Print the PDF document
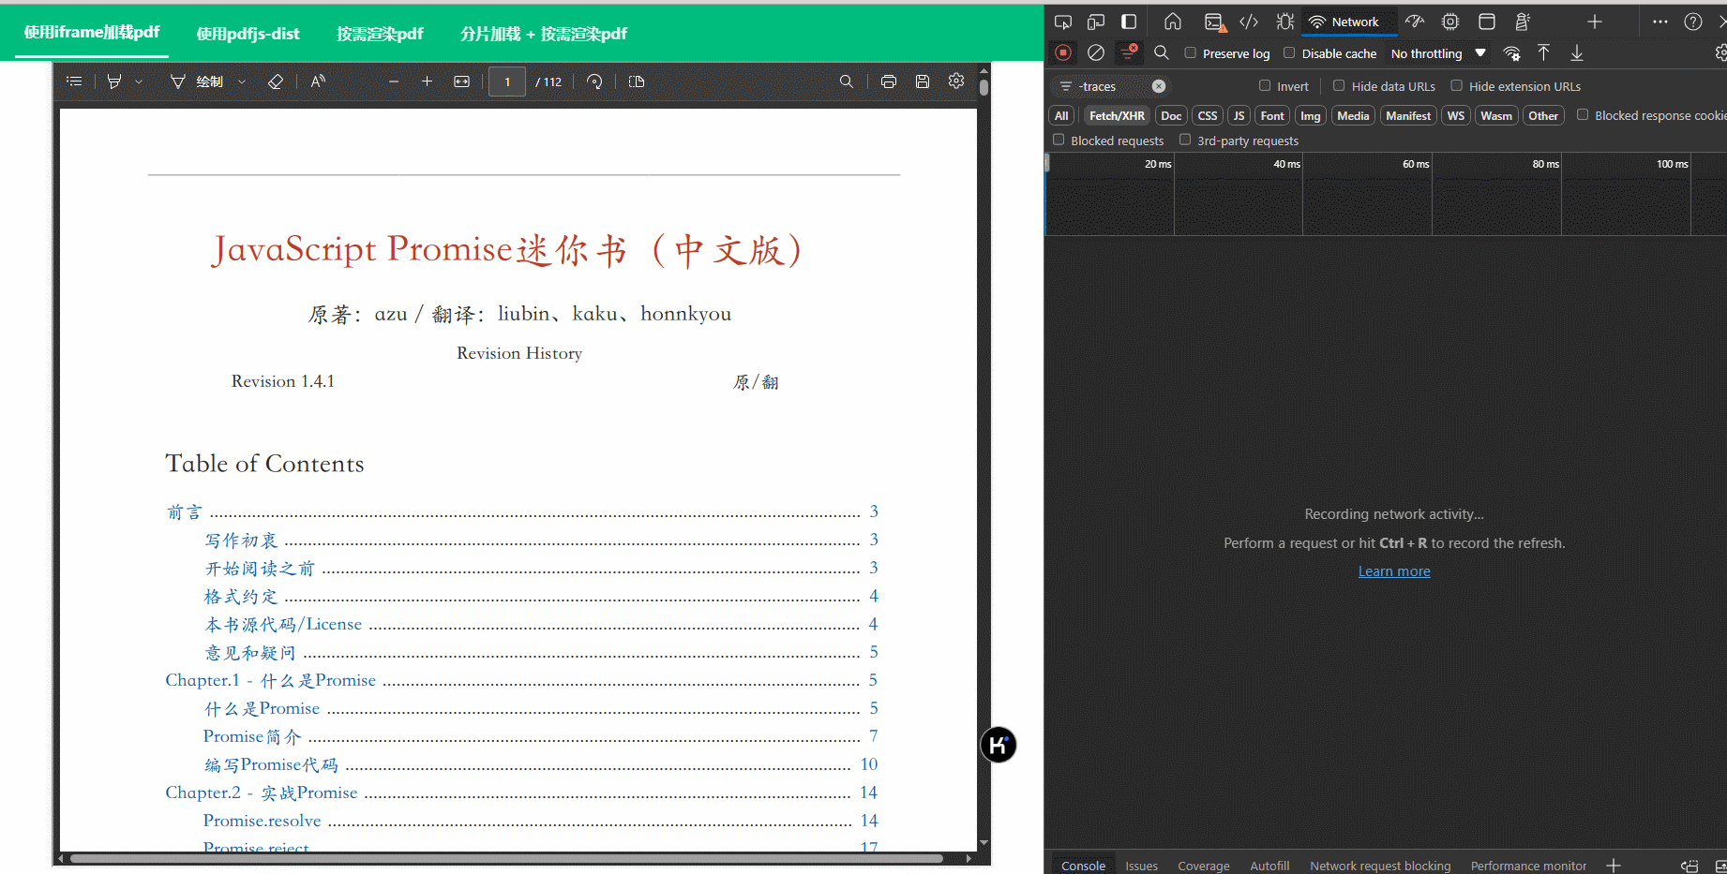 point(889,81)
